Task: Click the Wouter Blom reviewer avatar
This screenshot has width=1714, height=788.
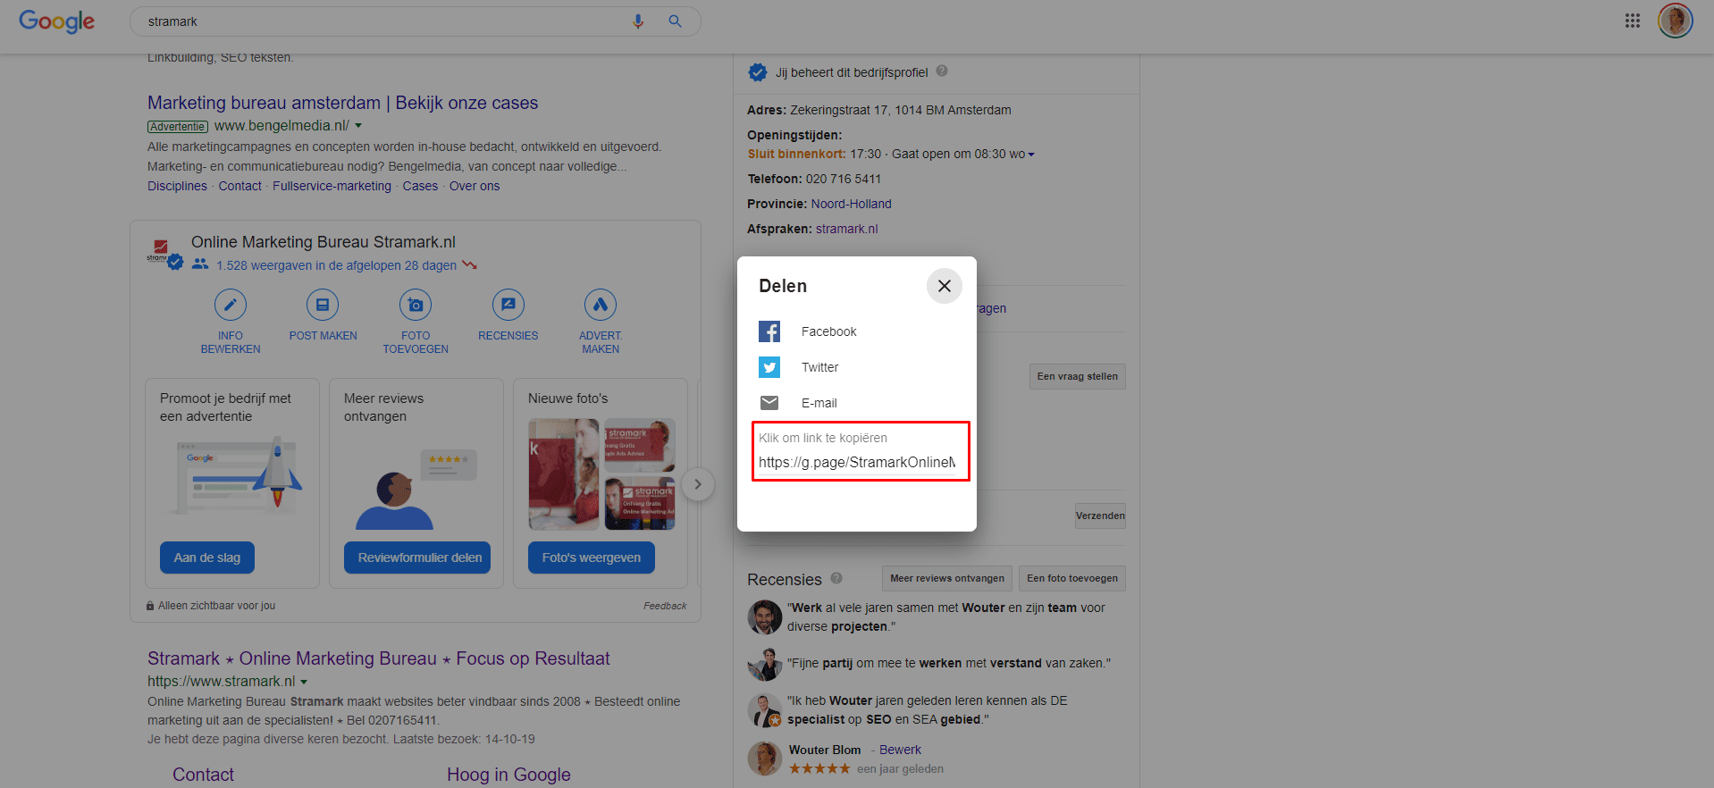Action: tap(765, 759)
